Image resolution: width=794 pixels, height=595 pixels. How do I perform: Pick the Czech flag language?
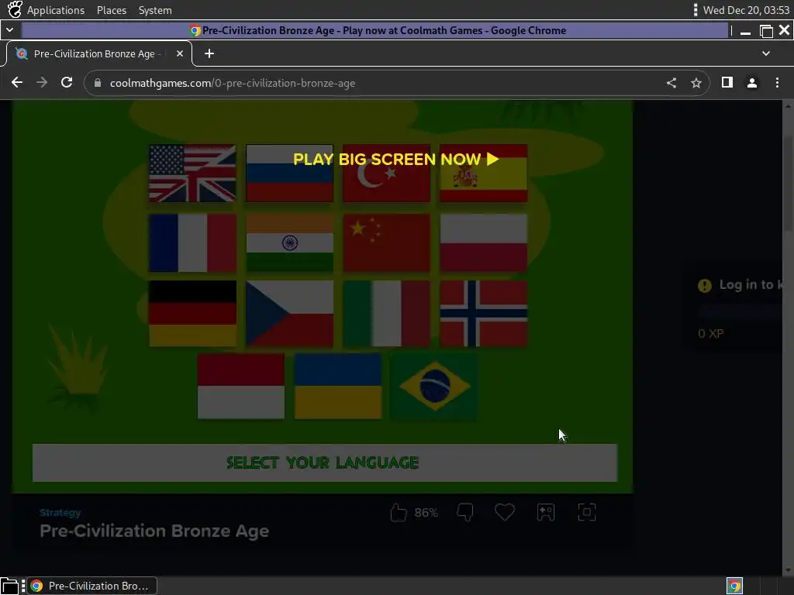click(x=290, y=313)
